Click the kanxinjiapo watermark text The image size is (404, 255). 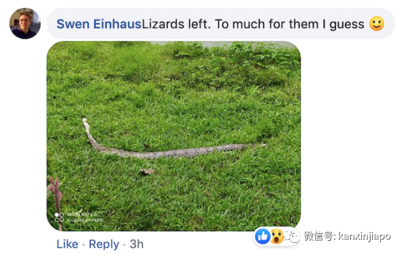[364, 236]
